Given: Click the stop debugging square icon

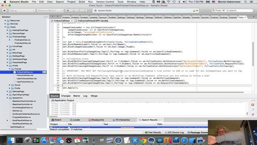Looking at the screenshot, I should (68, 10).
